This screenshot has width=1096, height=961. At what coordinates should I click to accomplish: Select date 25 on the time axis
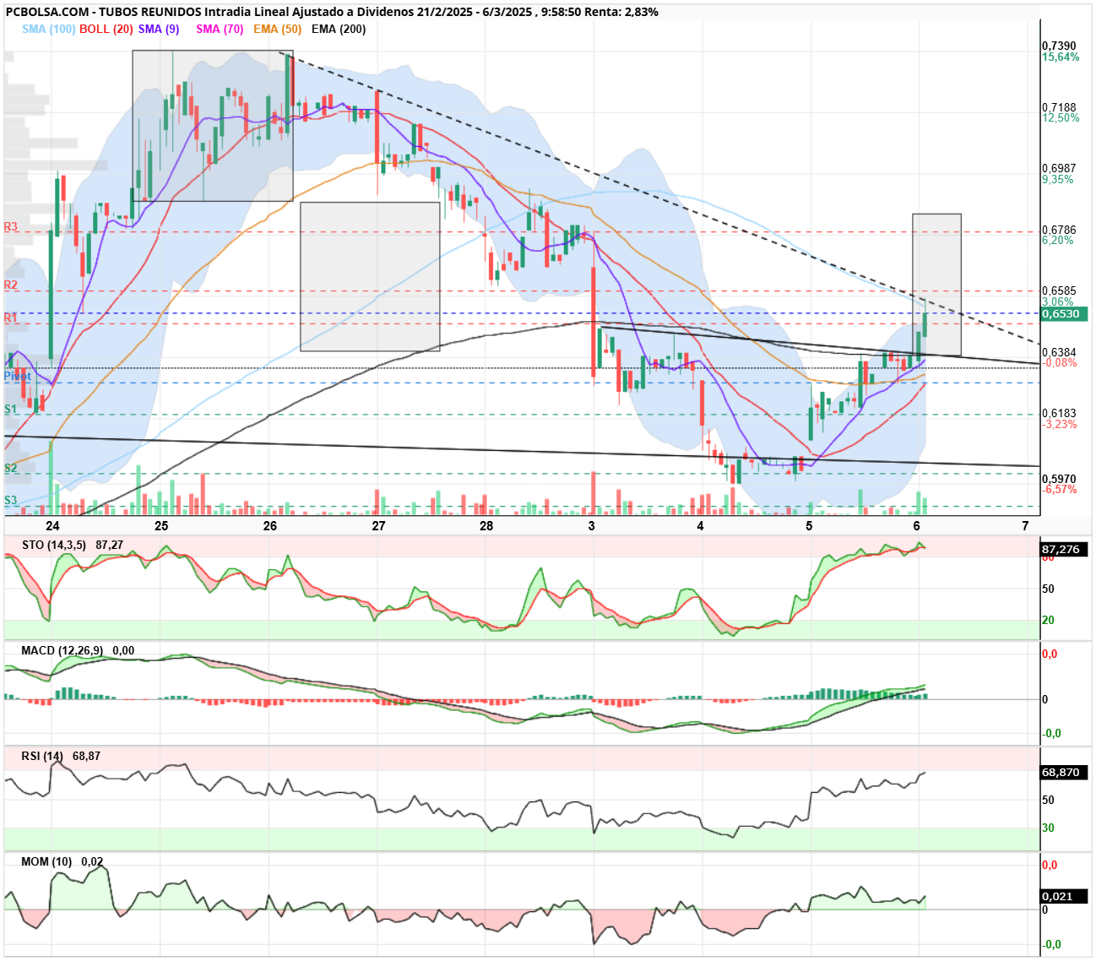(x=161, y=526)
